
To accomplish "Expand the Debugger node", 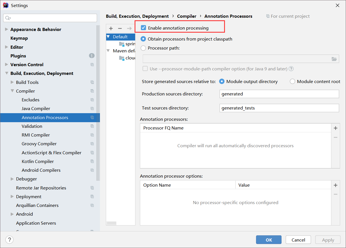I will click(12, 179).
